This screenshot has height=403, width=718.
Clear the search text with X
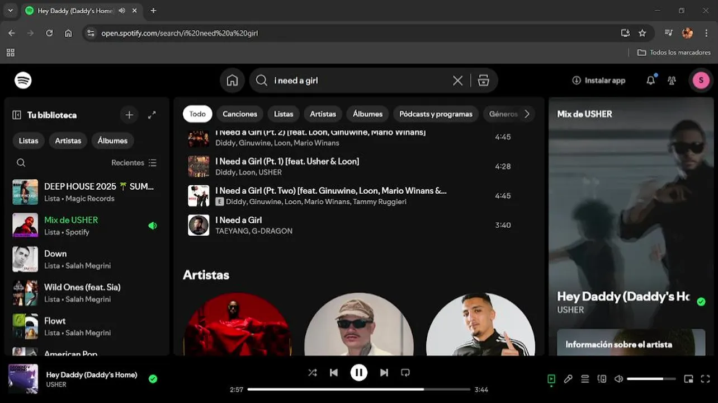point(457,81)
